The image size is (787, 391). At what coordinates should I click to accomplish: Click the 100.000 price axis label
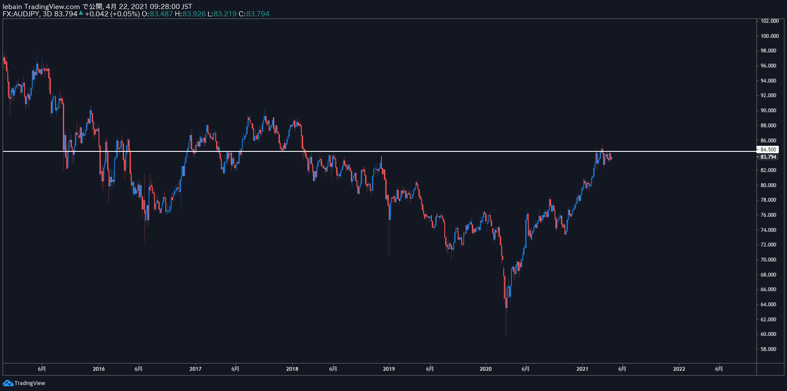point(769,36)
